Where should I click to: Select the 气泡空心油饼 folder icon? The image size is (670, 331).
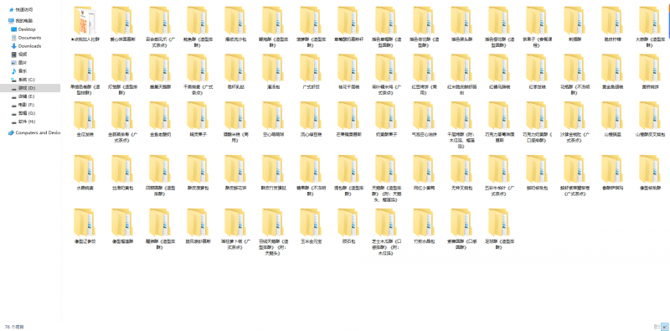click(x=424, y=116)
